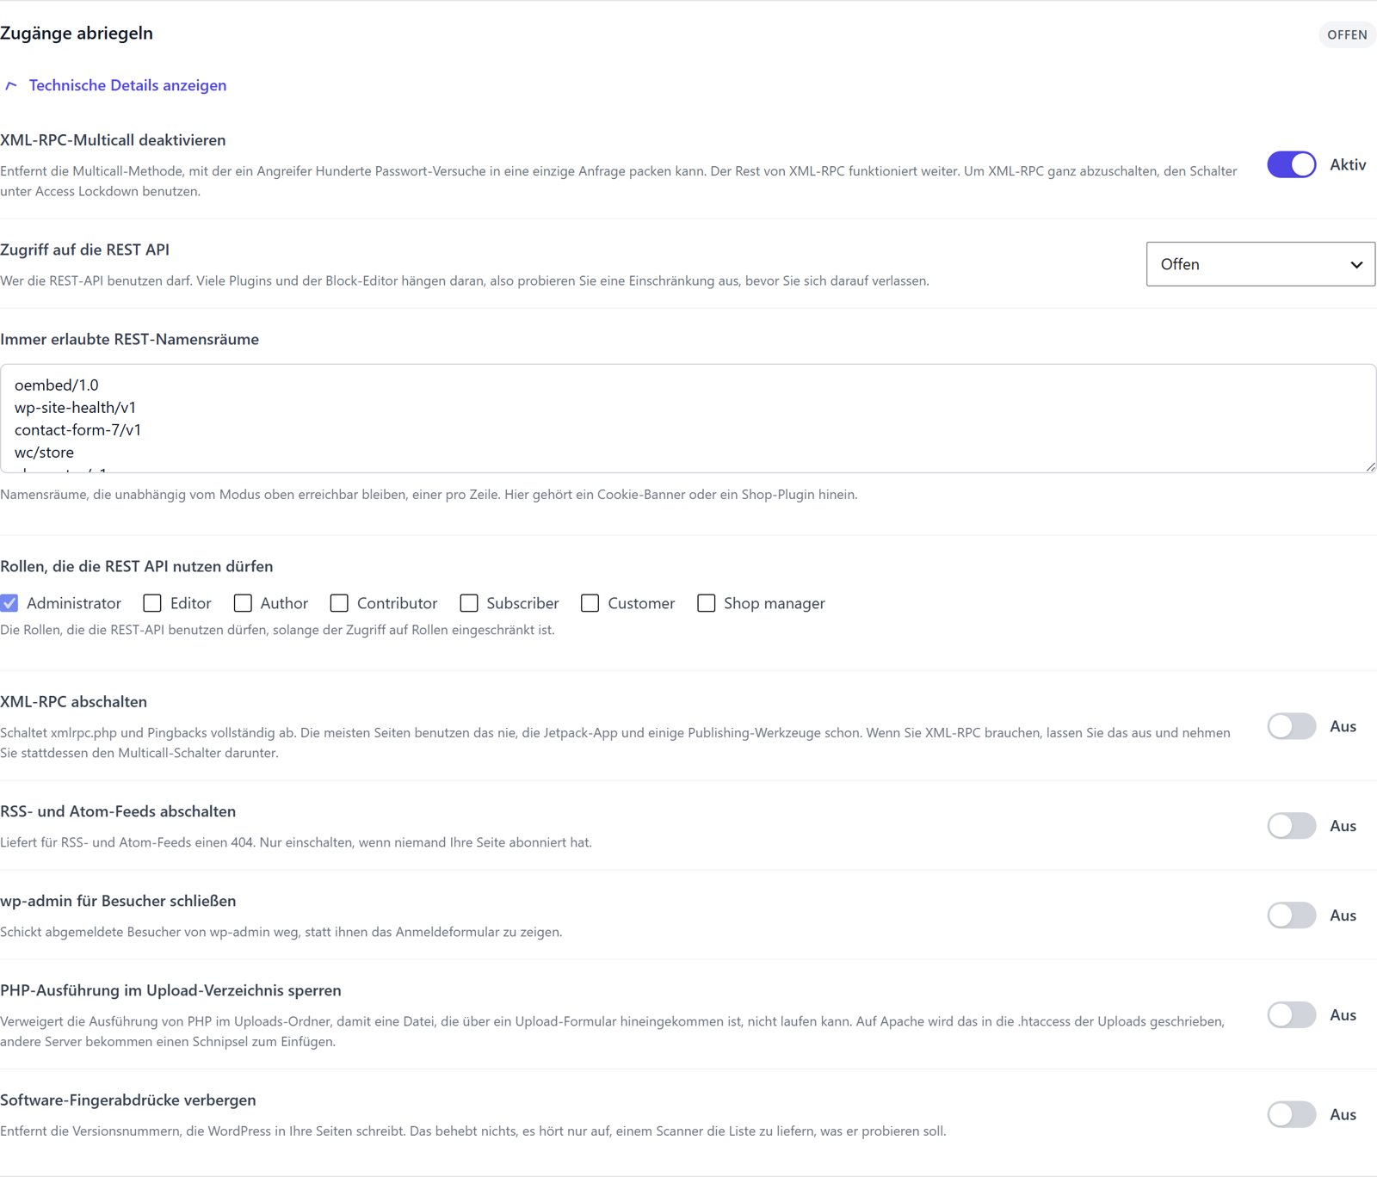Tick the Contributor role checkbox
The image size is (1377, 1177).
(x=339, y=603)
